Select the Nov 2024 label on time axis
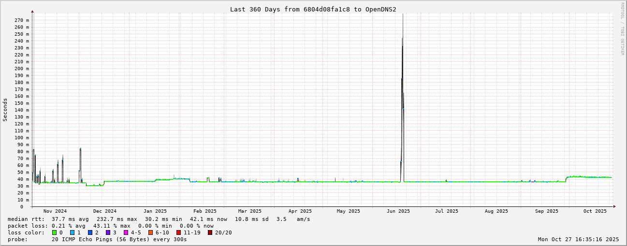This screenshot has width=627, height=246. (x=55, y=211)
